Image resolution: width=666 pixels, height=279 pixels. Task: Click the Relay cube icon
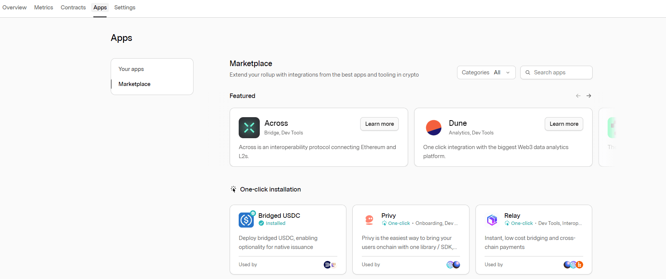click(492, 220)
